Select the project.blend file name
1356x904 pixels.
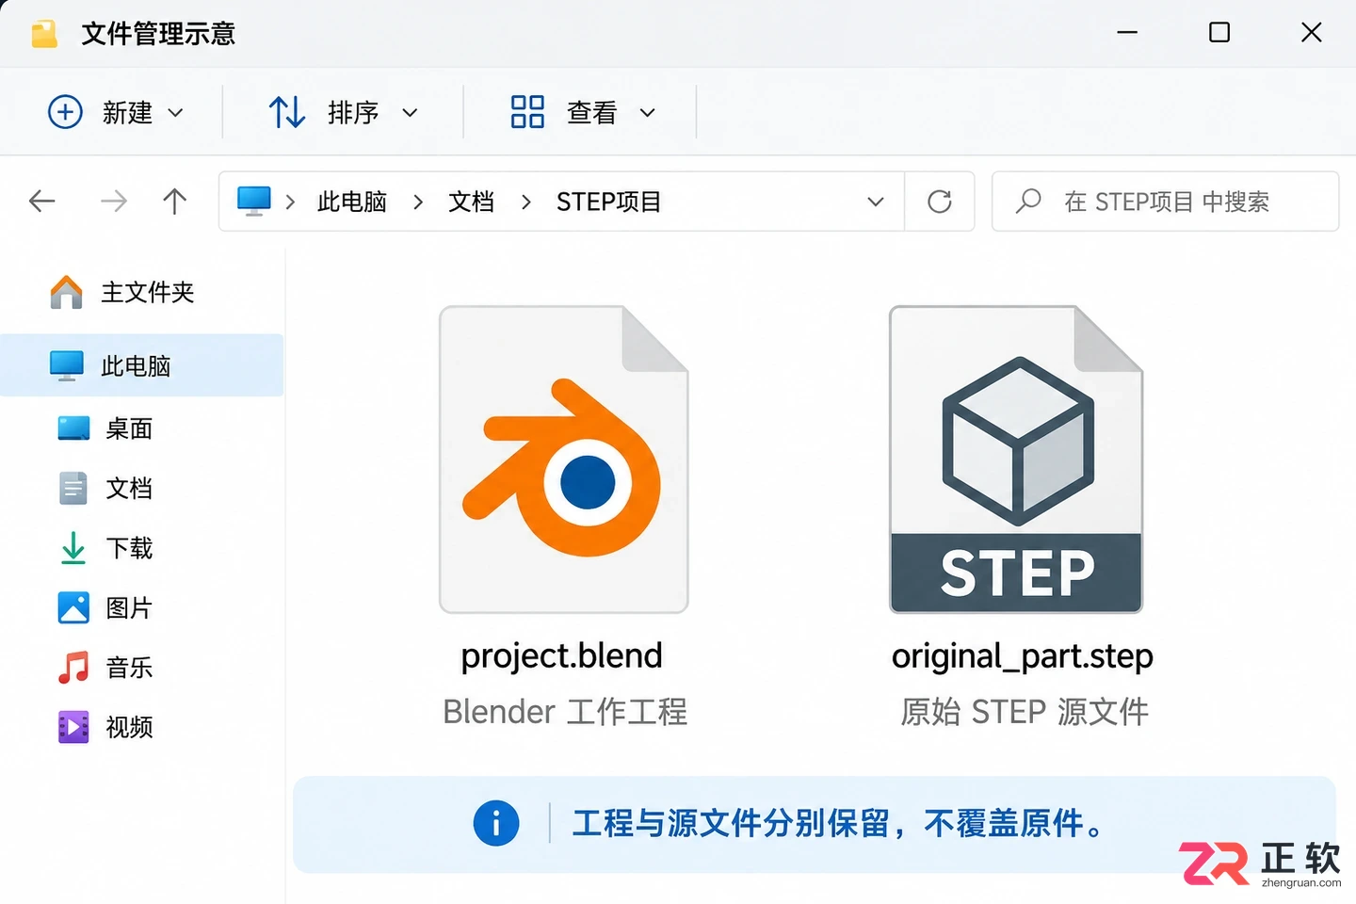562,655
